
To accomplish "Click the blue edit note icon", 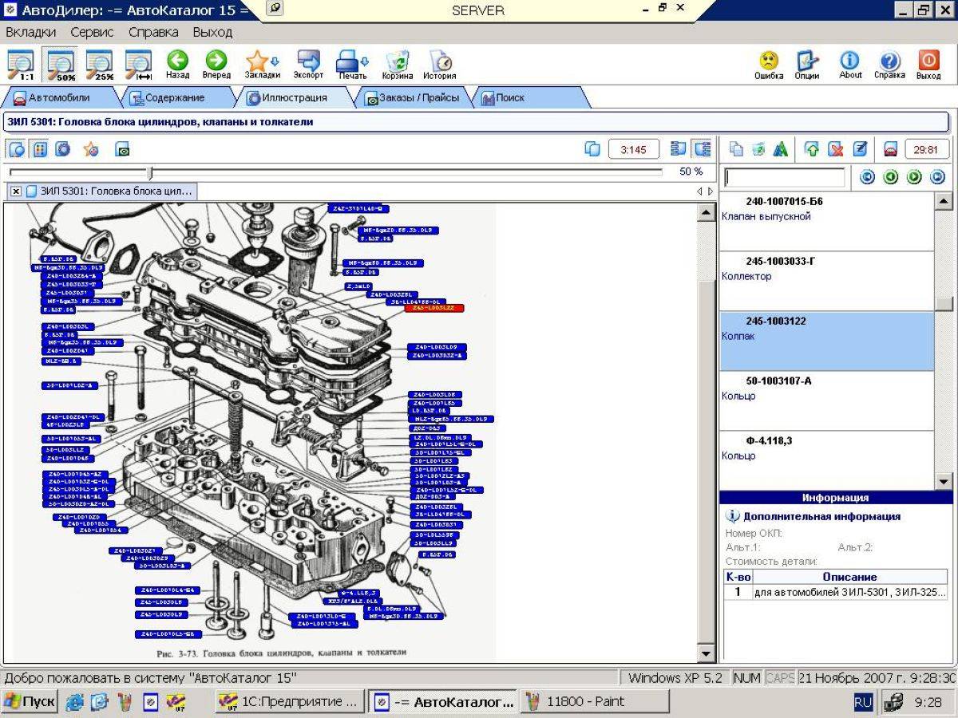I will pos(860,149).
